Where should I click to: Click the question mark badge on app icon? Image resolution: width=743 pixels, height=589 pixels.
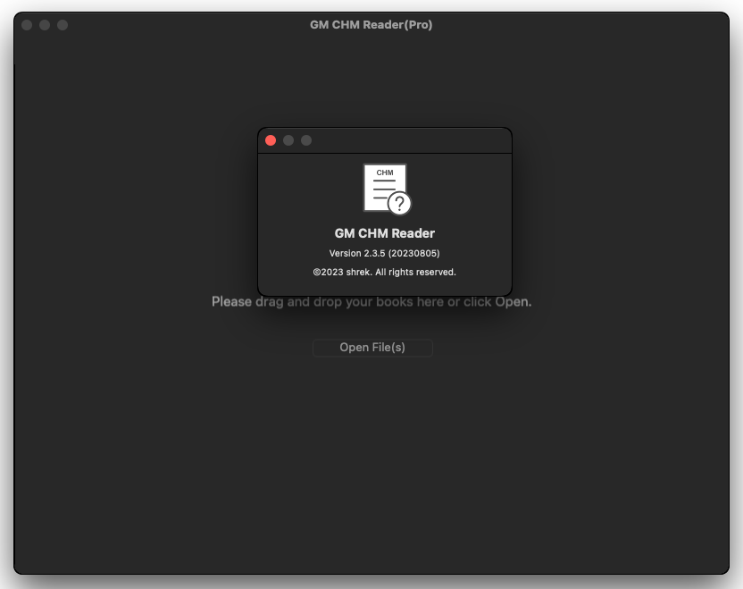[x=400, y=203]
